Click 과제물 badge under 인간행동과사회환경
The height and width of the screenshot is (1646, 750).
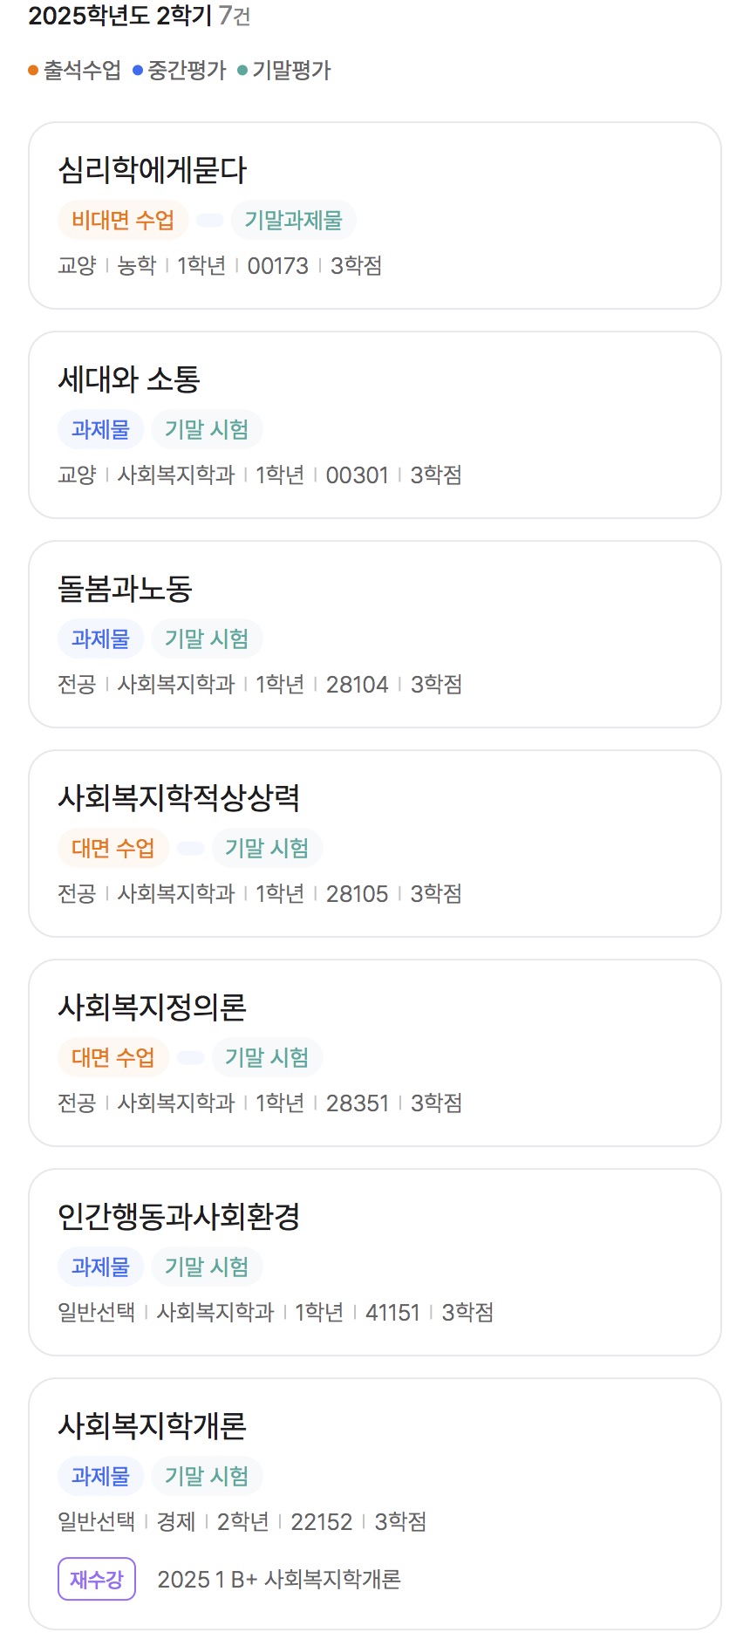click(100, 1267)
